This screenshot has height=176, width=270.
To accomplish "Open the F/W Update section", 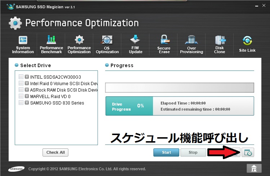I will tap(135, 44).
